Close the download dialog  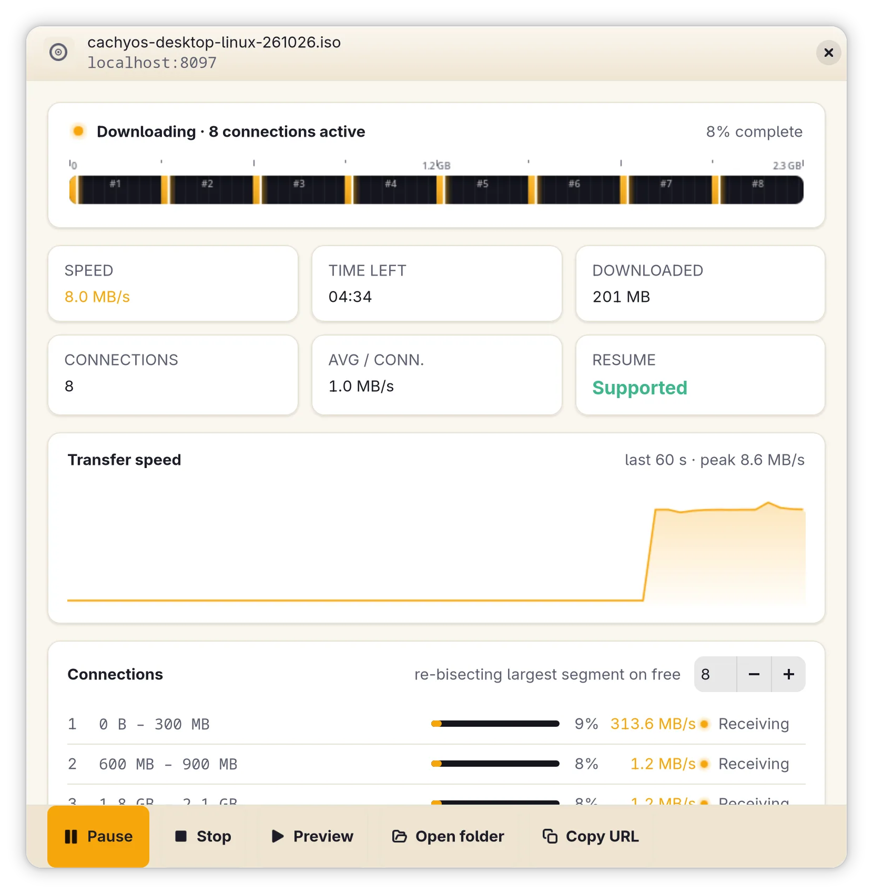tap(828, 53)
